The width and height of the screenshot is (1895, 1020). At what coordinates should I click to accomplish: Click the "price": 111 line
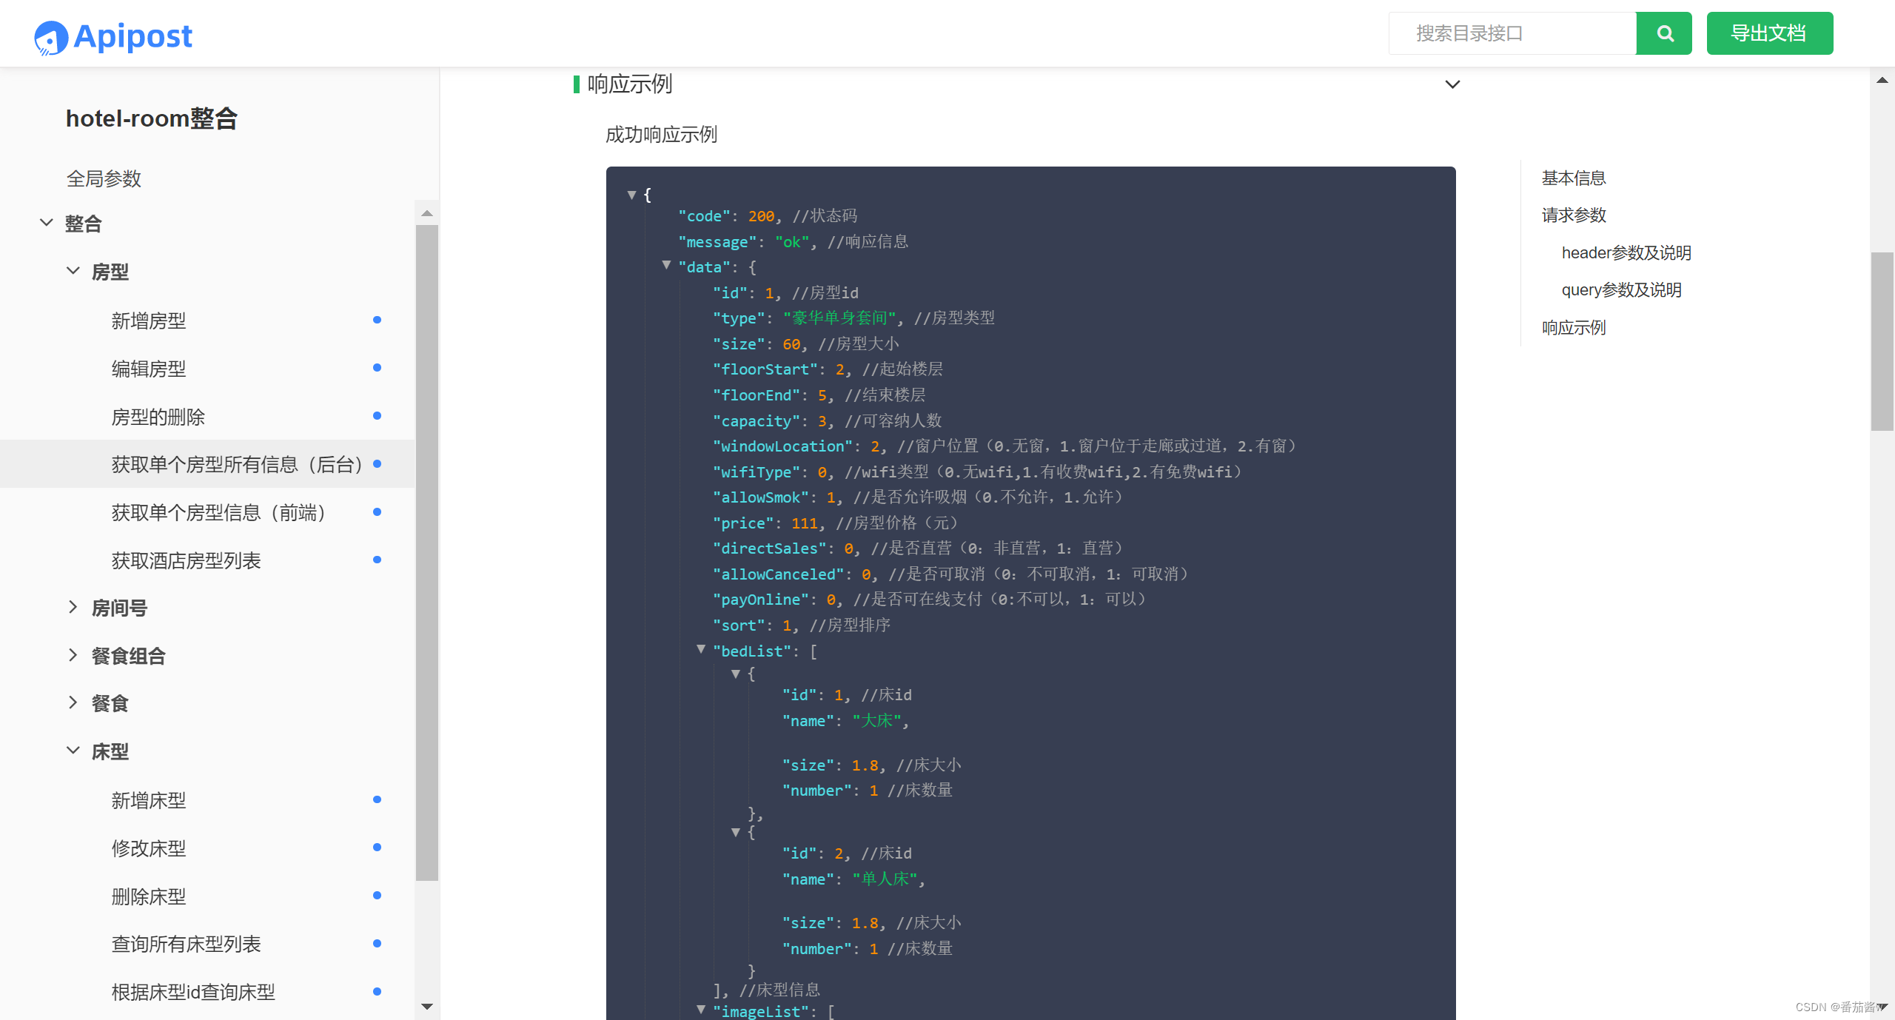[x=835, y=523]
